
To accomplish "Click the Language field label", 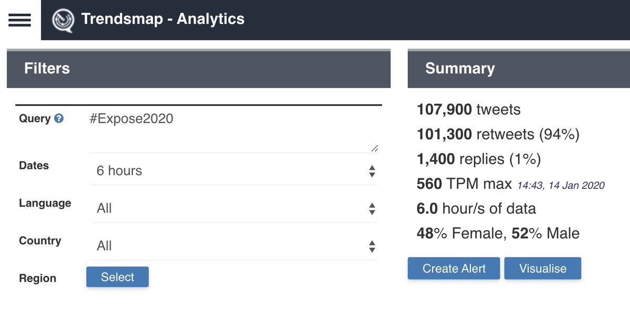I will pos(45,203).
